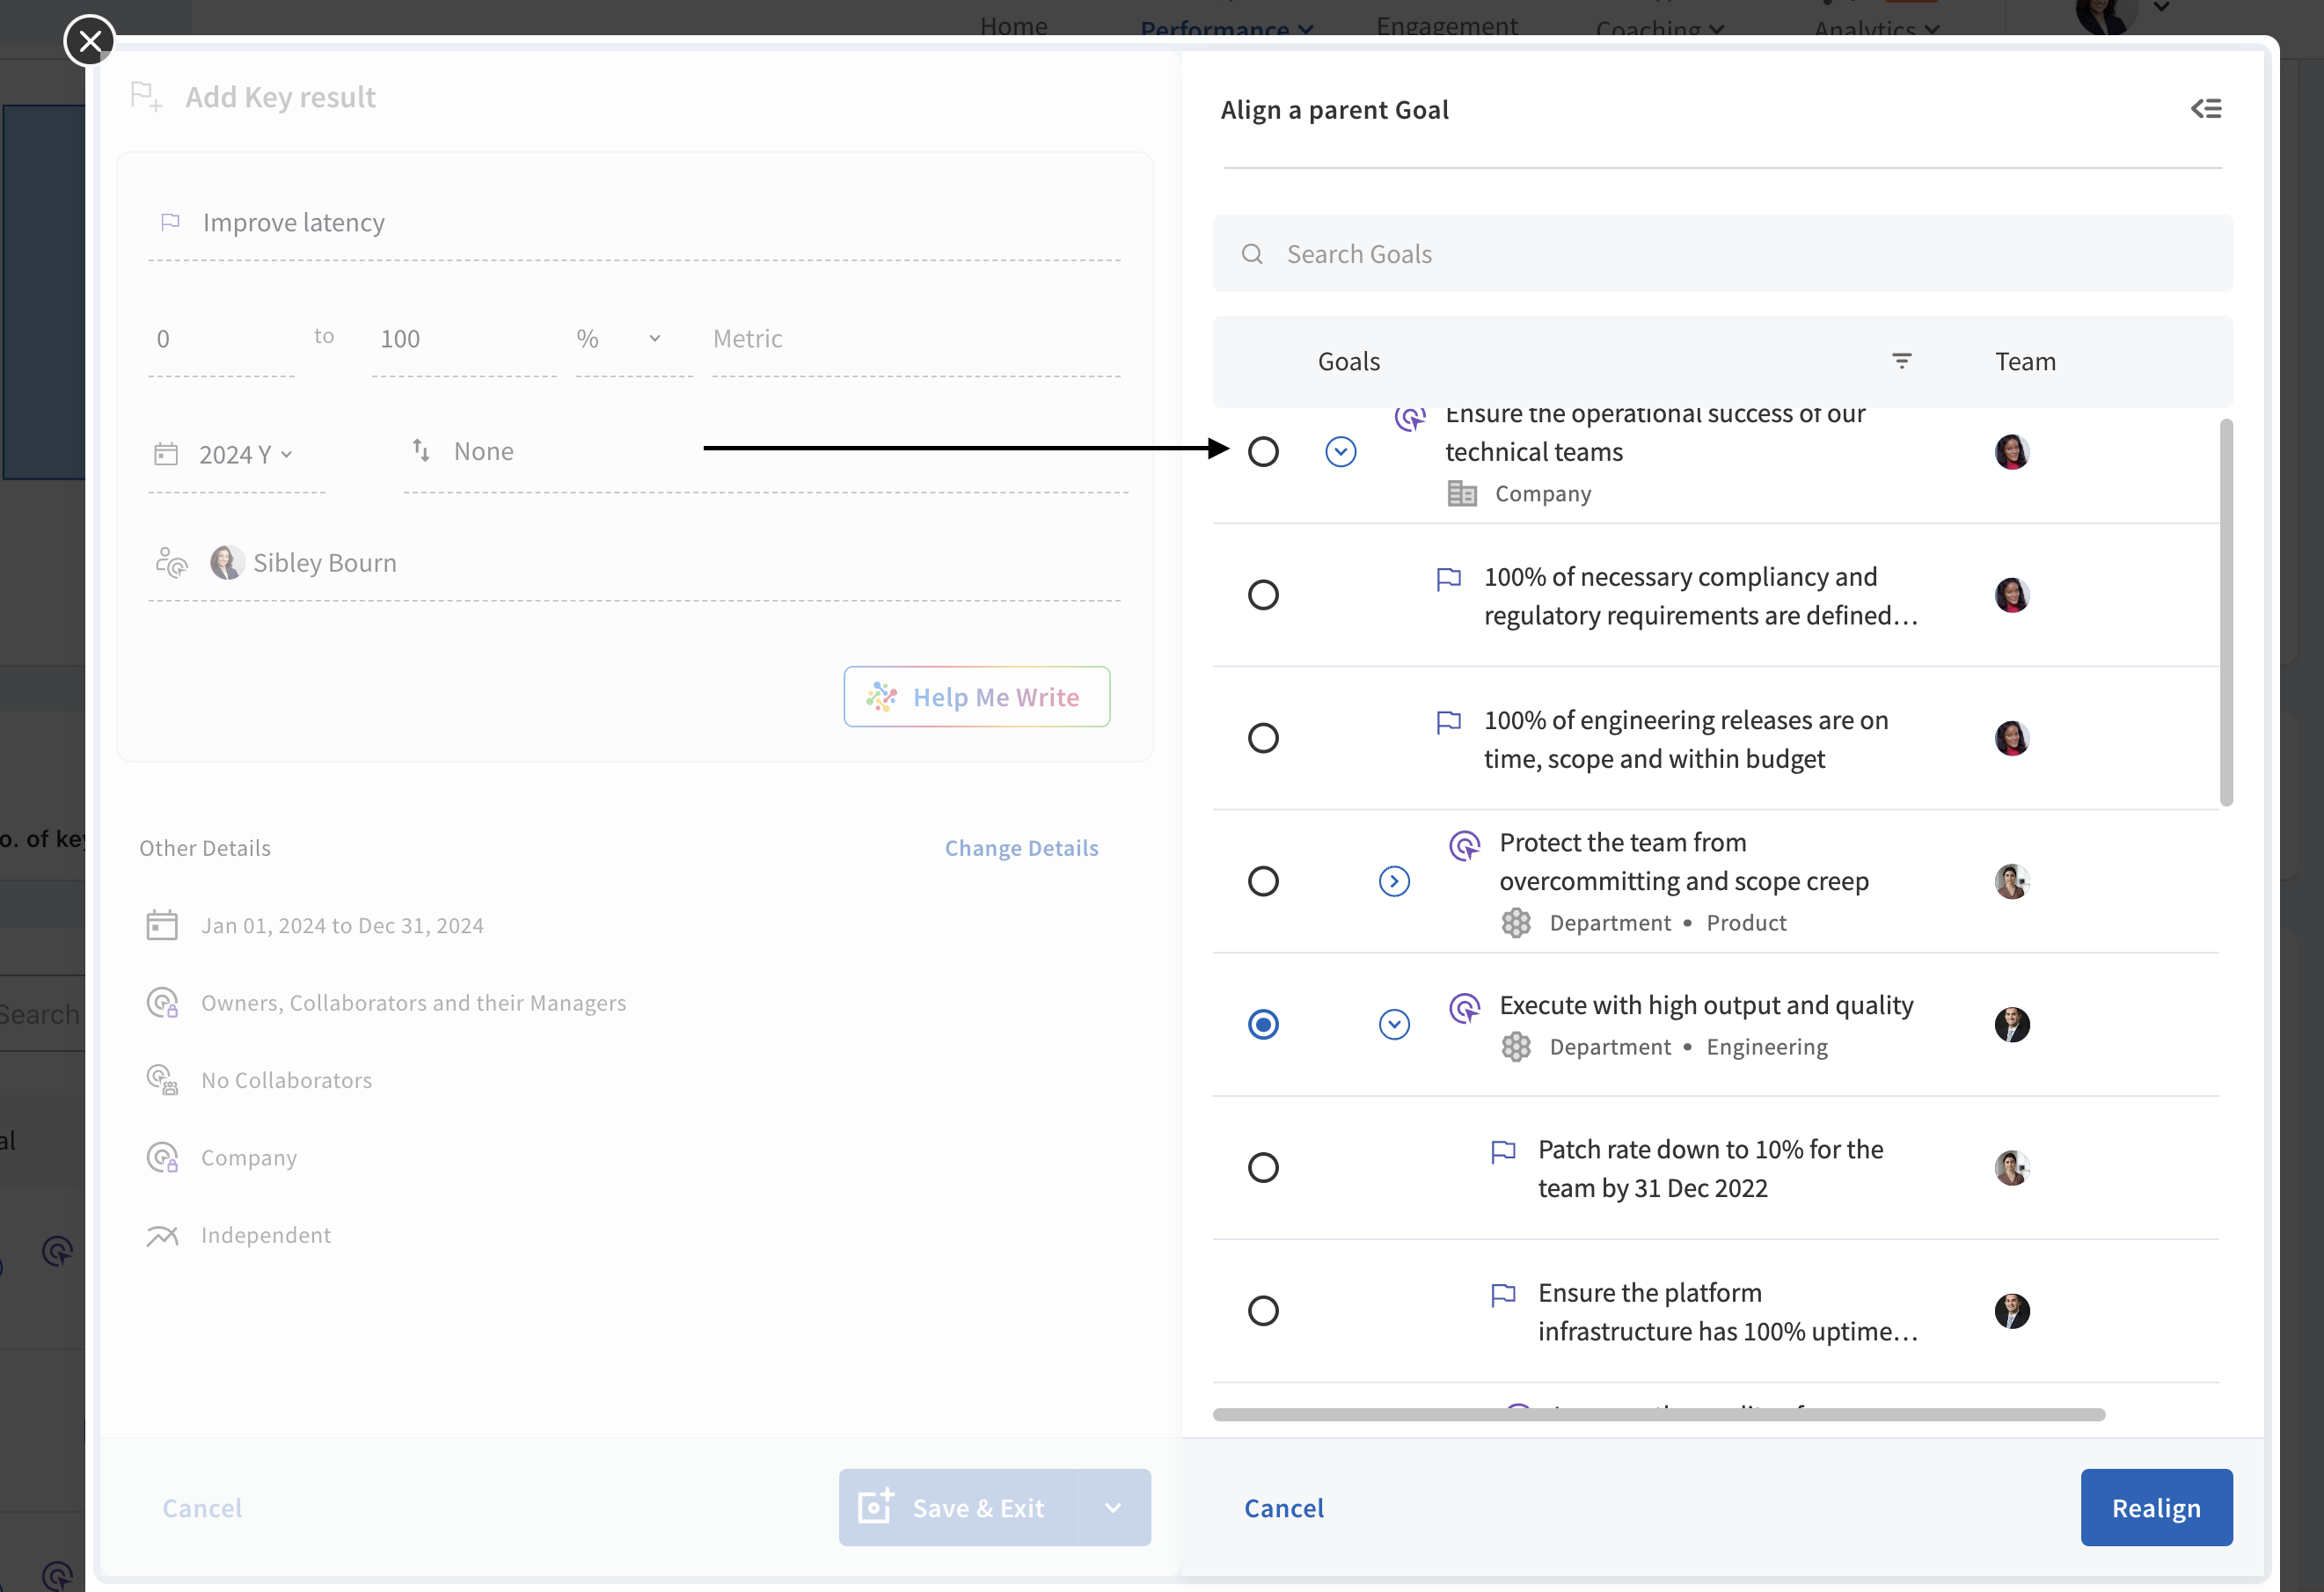The height and width of the screenshot is (1592, 2324).
Task: Click the Search Goals field
Action: (x=1722, y=254)
